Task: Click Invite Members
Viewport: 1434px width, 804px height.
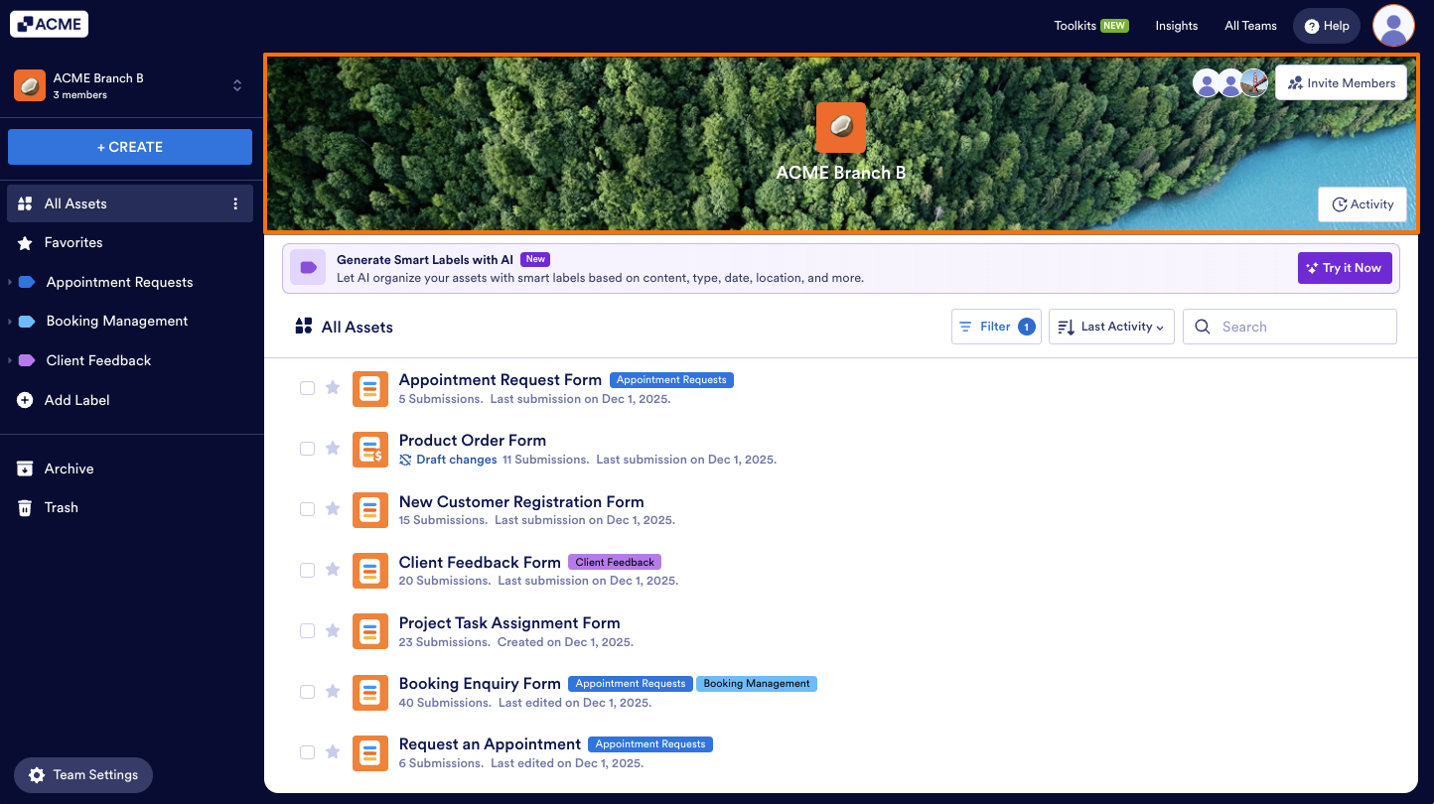Action: [x=1341, y=83]
